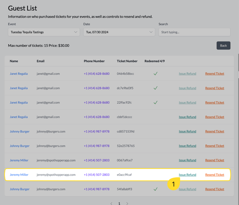Click redeemed checkmark for ticket 0464b58bcc
Screen dimensions: 239x205
click(x=156, y=74)
